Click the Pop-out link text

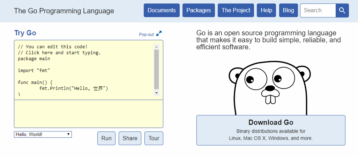(146, 34)
